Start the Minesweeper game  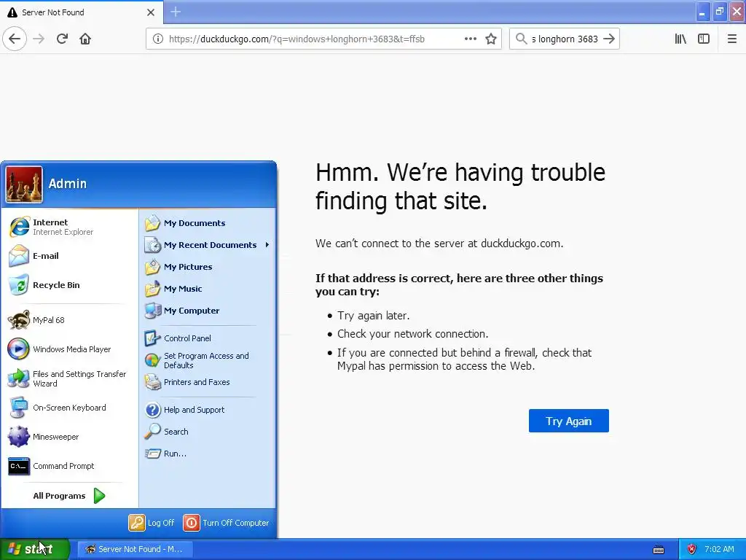tap(69, 437)
